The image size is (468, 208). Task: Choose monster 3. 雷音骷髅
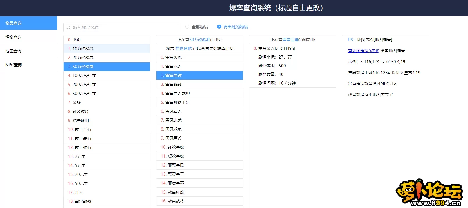(x=200, y=84)
